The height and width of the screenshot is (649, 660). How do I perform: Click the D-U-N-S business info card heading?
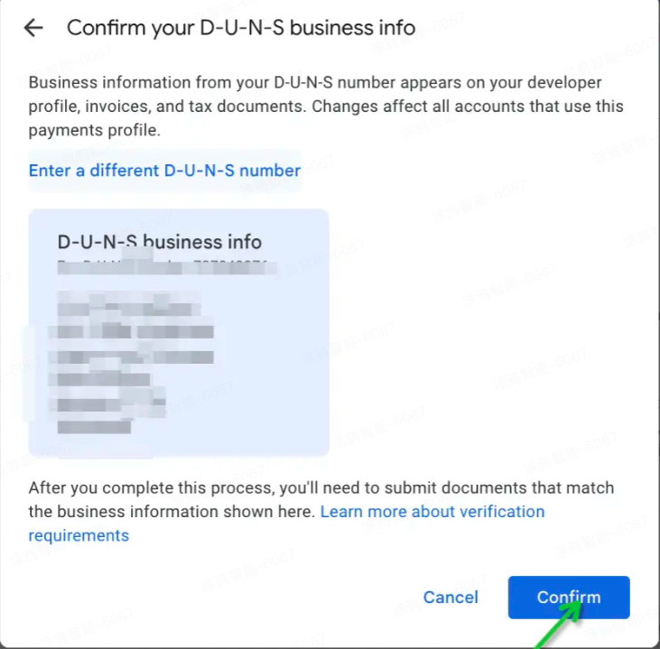click(160, 242)
